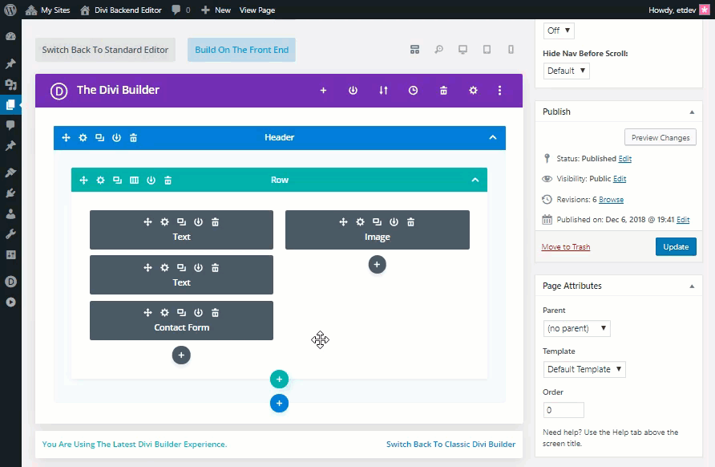Edit the Visibility: Public setting

click(x=620, y=178)
